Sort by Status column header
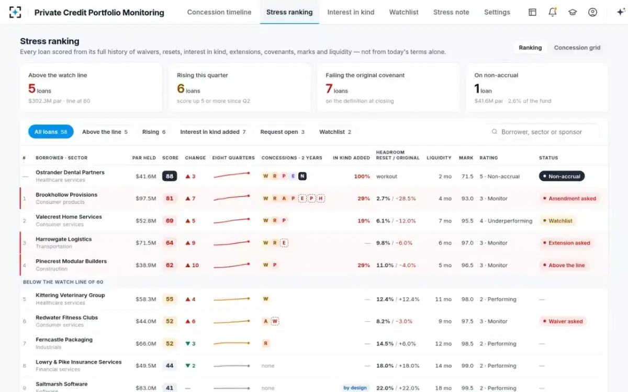Viewport: 628px width, 392px height. 548,158
